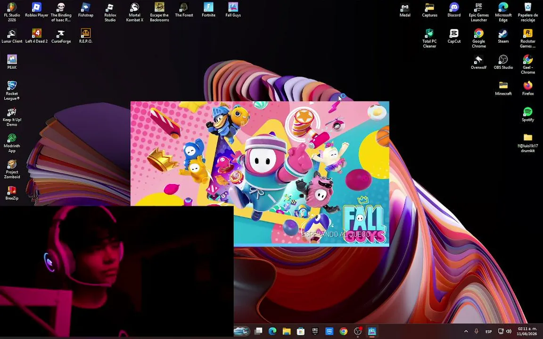Click the BreeZip desktop icon
Screen dimensions: 543x339
[x=12, y=193]
